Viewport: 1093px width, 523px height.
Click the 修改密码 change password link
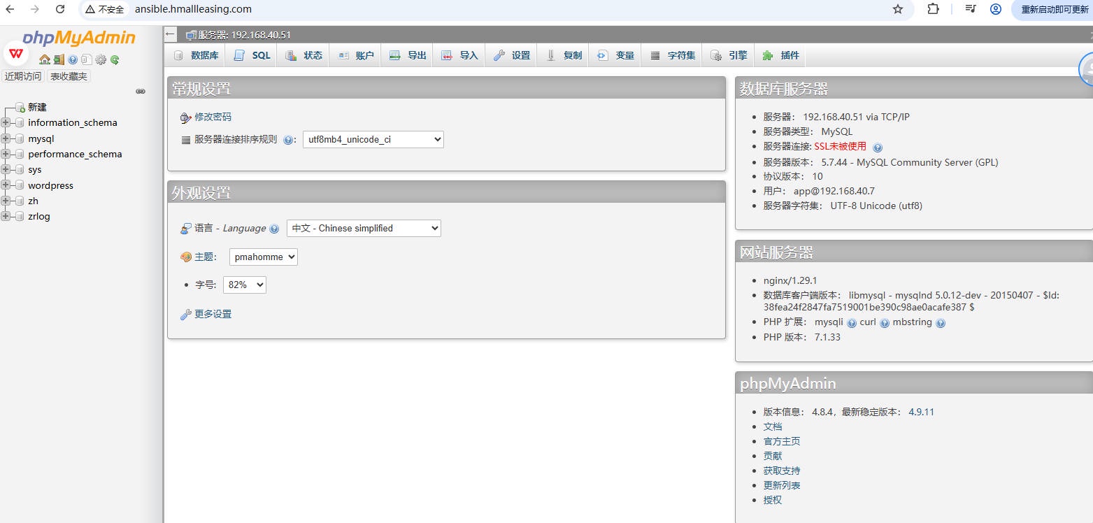pos(213,117)
